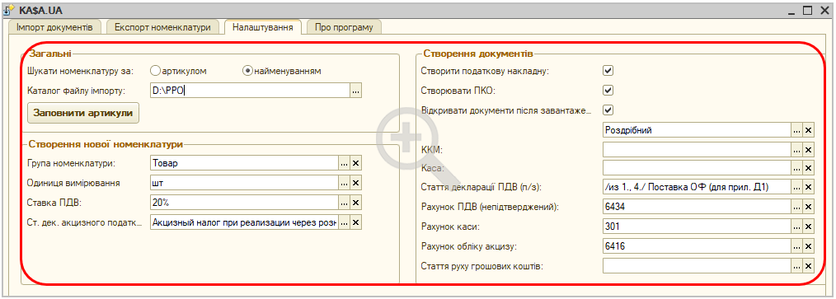
Task: Click the Каталог файлу імпорту path field
Action: 250,91
